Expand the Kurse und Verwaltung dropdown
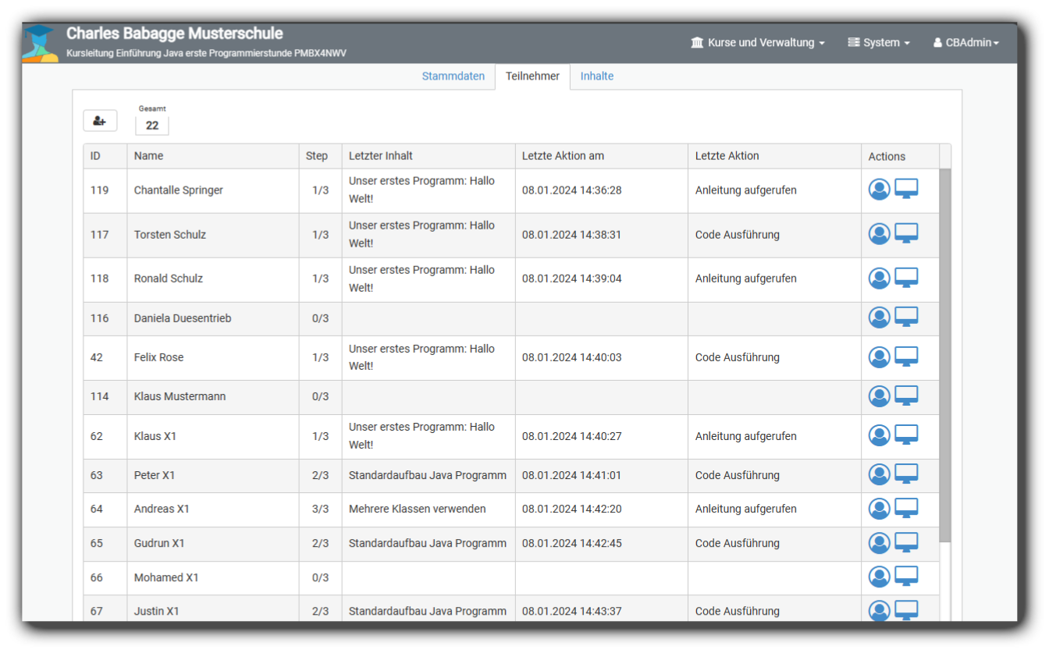The width and height of the screenshot is (1049, 653). (758, 43)
